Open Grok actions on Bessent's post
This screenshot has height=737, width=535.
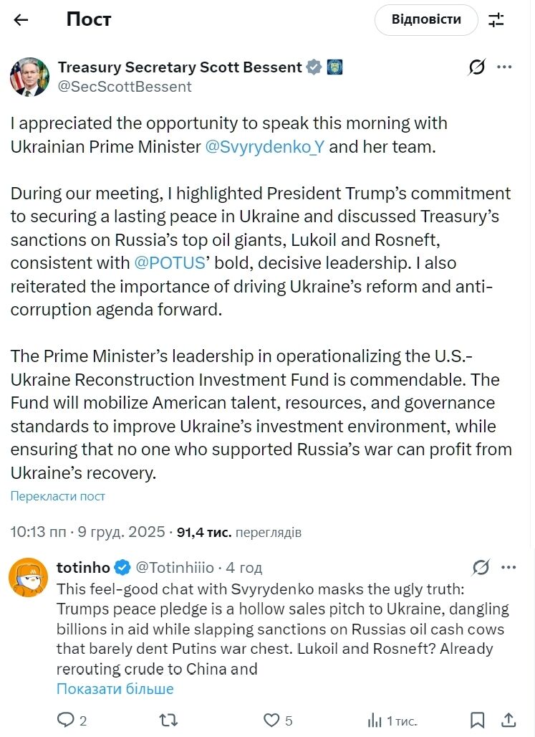click(x=477, y=67)
